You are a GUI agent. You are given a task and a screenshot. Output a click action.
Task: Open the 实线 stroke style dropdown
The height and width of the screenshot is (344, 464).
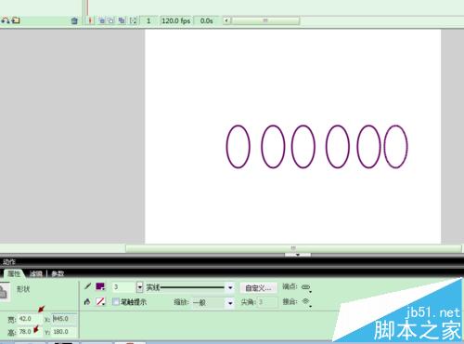click(x=189, y=287)
